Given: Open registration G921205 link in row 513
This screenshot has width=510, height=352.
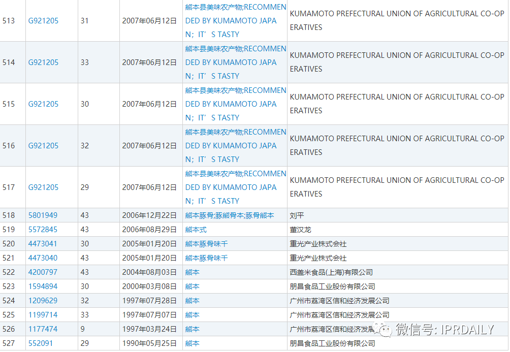Looking at the screenshot, I should point(43,21).
